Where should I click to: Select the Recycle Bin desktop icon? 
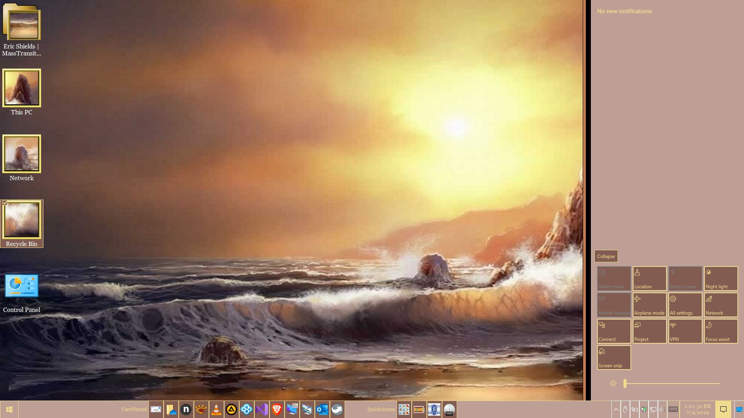pyautogui.click(x=22, y=224)
